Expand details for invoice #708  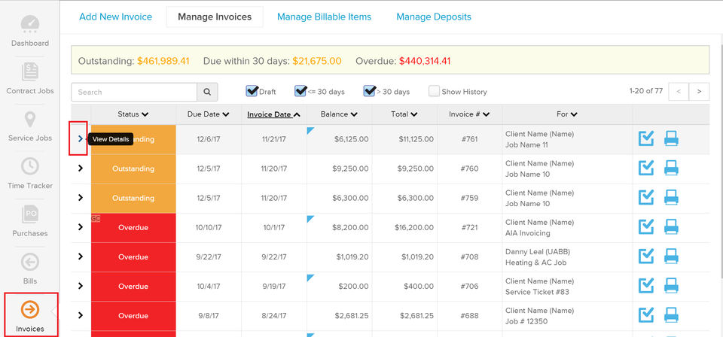[81, 257]
